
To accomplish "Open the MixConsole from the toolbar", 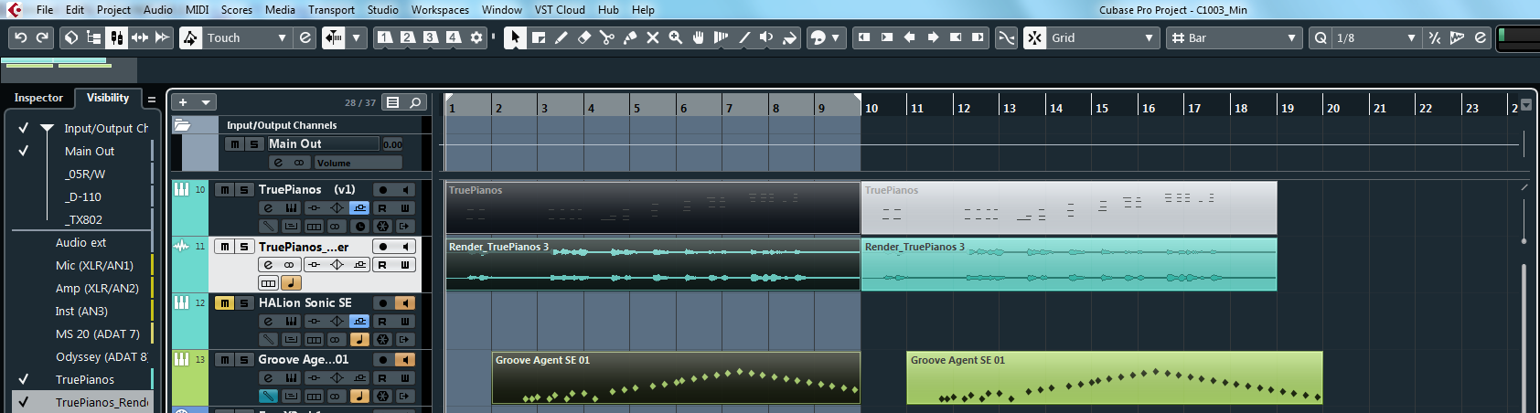I will click(116, 37).
